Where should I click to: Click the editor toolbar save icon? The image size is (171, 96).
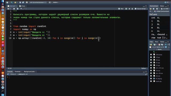(18, 9)
